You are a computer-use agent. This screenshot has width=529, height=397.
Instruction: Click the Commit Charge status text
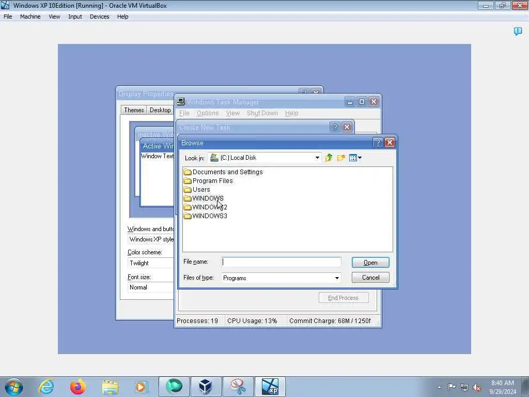[x=330, y=320]
